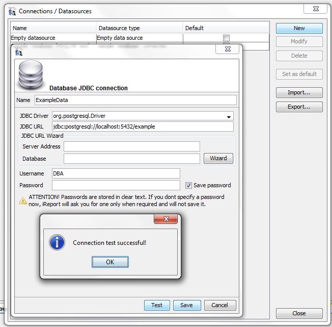Click the Password input field

(x=116, y=185)
